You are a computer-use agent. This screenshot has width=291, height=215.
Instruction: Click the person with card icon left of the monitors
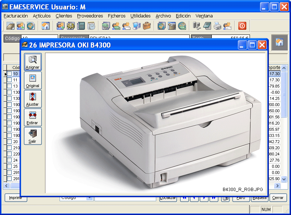point(126,26)
